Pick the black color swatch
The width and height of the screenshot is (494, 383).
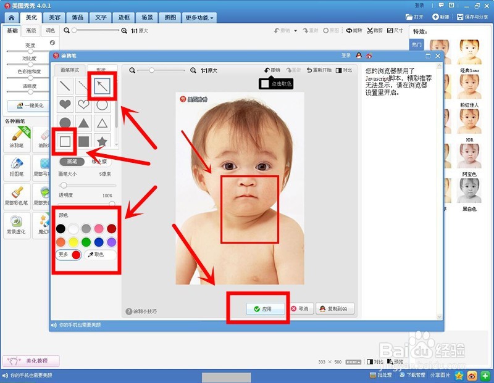pyautogui.click(x=61, y=229)
